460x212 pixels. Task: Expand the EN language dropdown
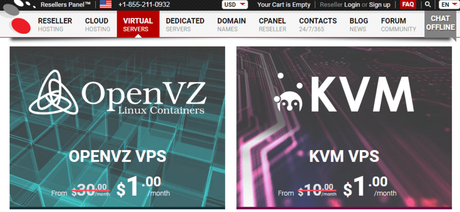[449, 5]
